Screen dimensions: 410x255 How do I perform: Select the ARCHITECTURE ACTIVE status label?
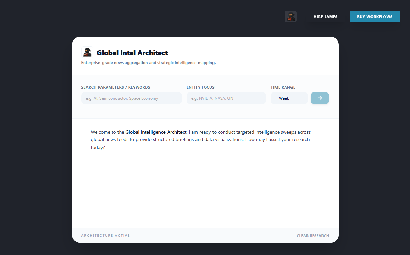pyautogui.click(x=105, y=235)
